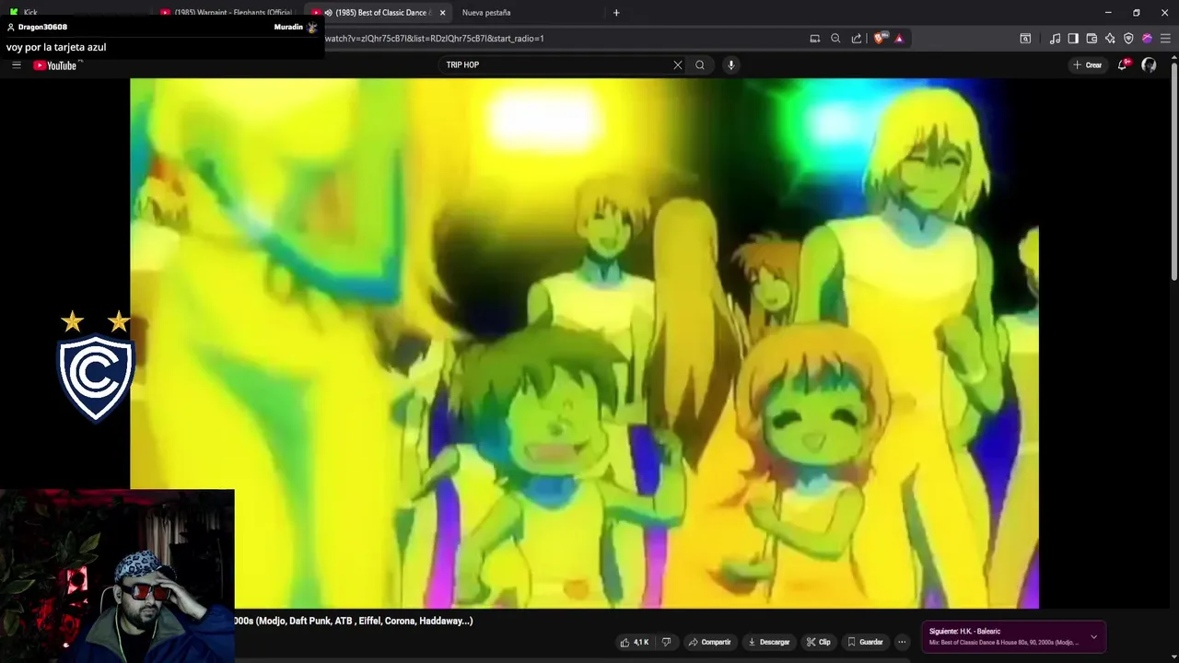Open the Brave Wallet icon
The image size is (1179, 663).
click(x=1091, y=39)
